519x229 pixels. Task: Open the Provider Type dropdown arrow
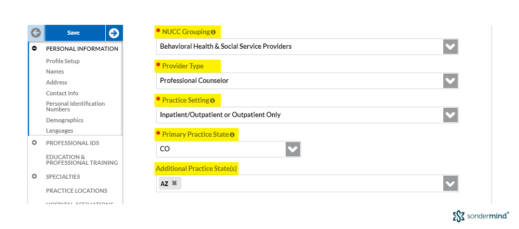[x=451, y=81]
